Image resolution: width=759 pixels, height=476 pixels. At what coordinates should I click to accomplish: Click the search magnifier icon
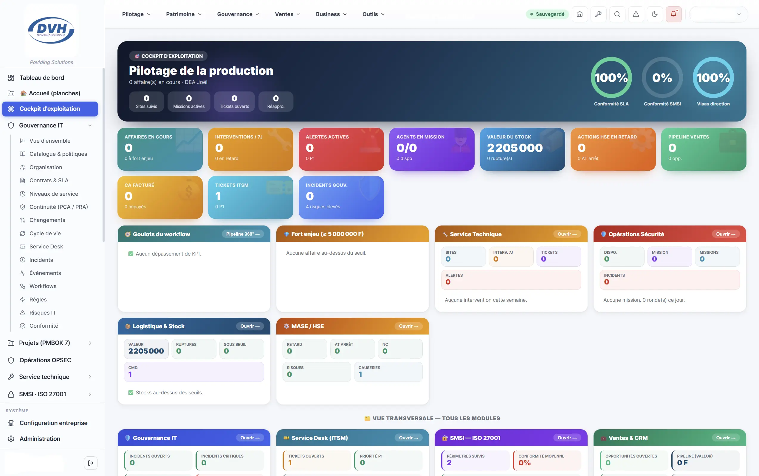coord(617,14)
